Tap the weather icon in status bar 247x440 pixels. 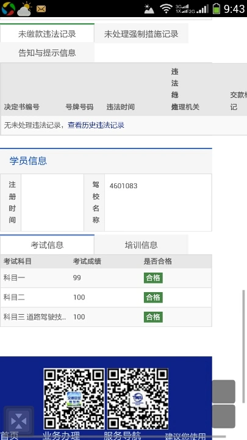(x=24, y=9)
